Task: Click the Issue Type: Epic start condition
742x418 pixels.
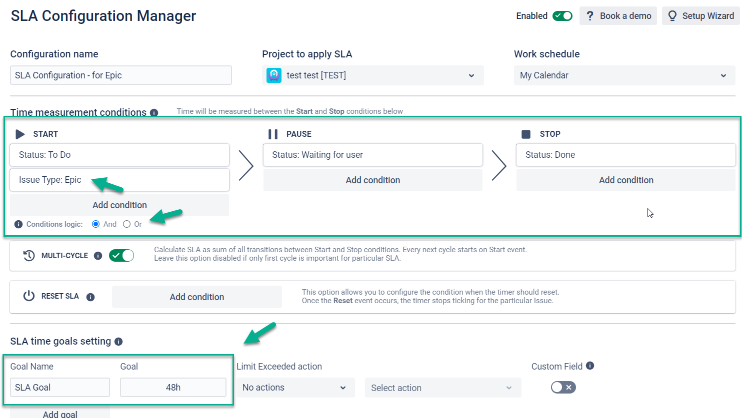Action: pyautogui.click(x=119, y=180)
